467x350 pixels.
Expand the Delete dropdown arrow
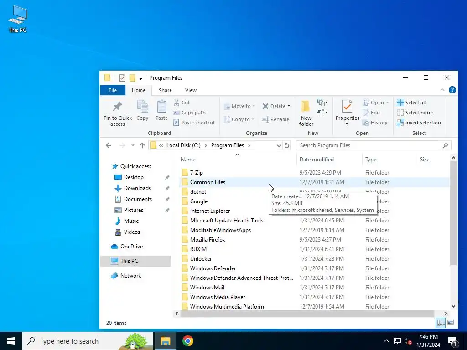click(x=289, y=106)
